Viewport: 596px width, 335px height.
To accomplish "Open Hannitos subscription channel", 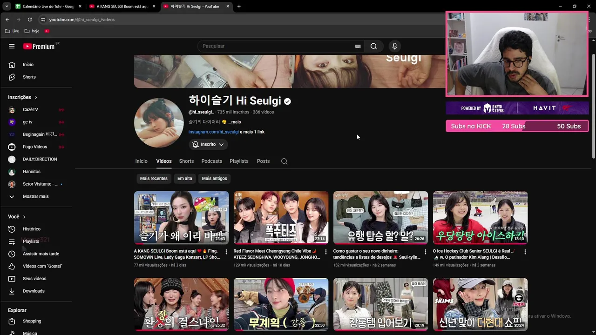I will pyautogui.click(x=36, y=172).
